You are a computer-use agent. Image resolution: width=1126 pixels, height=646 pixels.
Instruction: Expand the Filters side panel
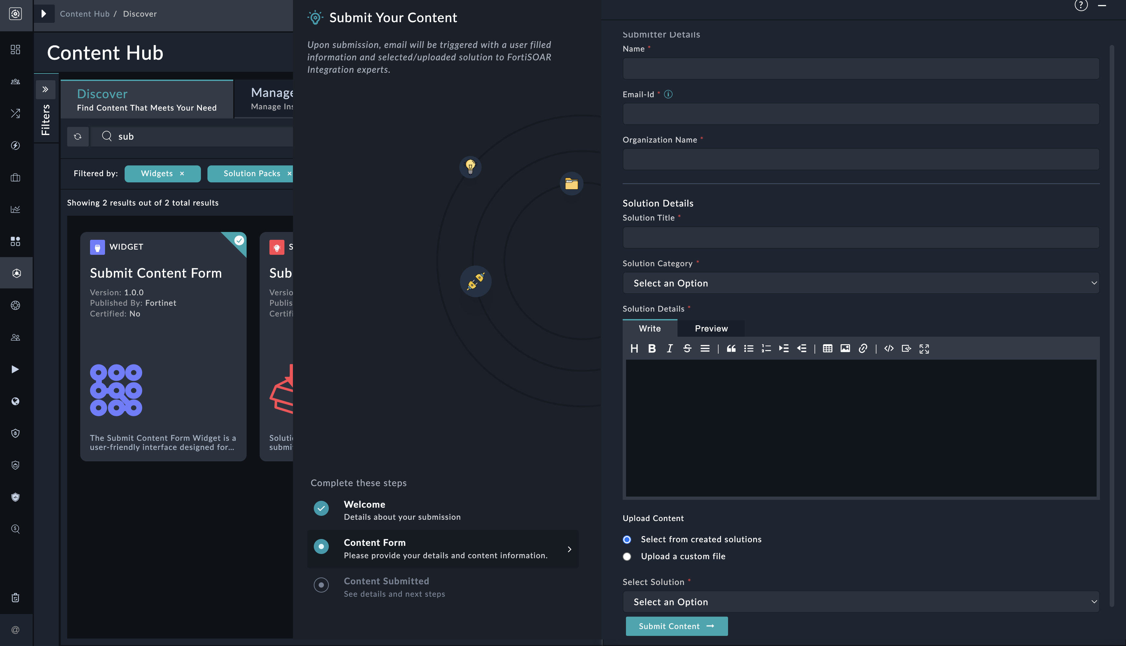click(x=45, y=90)
